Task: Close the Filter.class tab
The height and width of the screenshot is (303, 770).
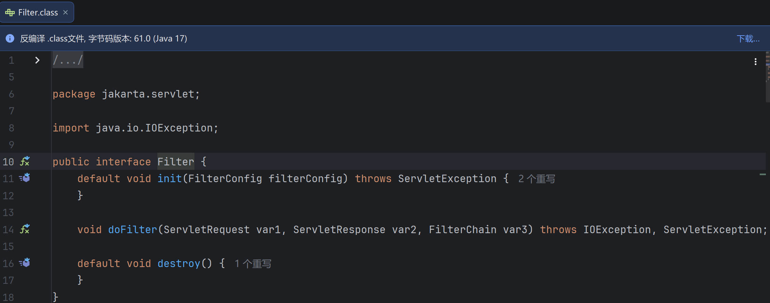Action: click(65, 12)
